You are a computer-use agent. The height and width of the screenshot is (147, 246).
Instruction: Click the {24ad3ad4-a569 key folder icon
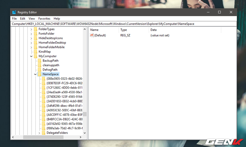tap(43, 92)
